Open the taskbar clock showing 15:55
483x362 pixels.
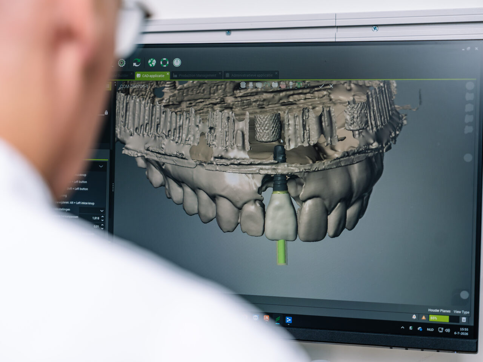[x=461, y=331]
